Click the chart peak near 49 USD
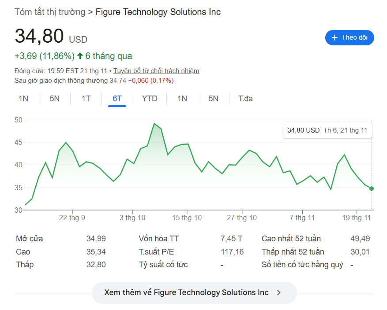The width and height of the screenshot is (387, 310). tap(154, 124)
